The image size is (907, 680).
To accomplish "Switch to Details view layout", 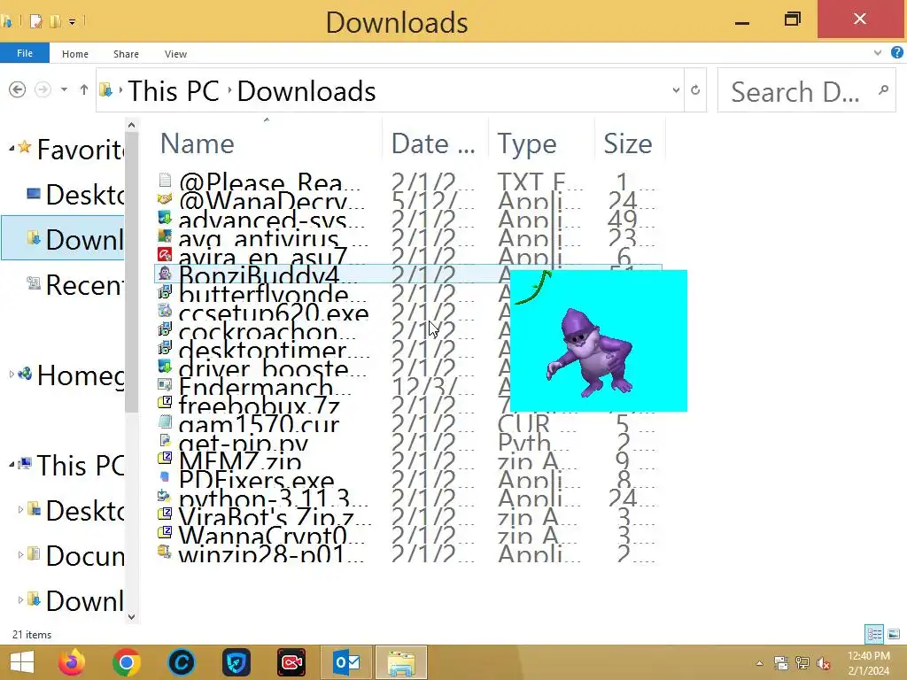I will [x=874, y=634].
